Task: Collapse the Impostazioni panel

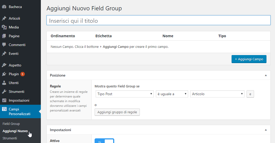Action: coord(266,130)
